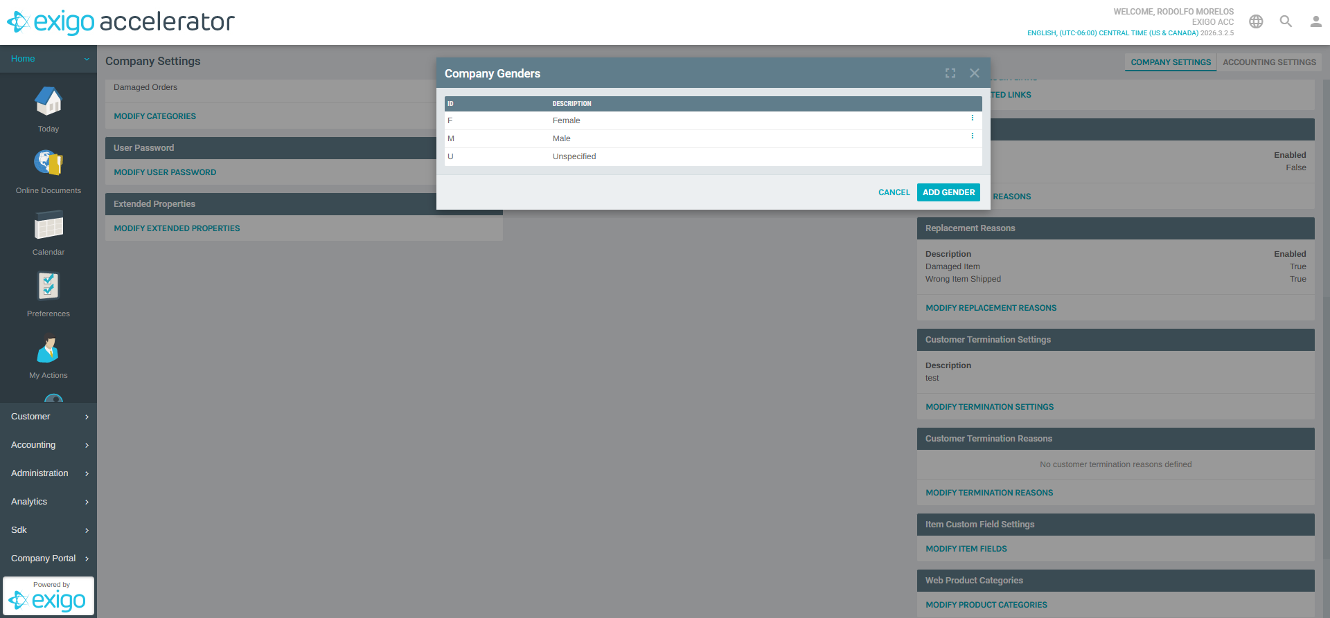Collapse the Home sidebar section
Viewport: 1330px width, 618px height.
coord(48,59)
